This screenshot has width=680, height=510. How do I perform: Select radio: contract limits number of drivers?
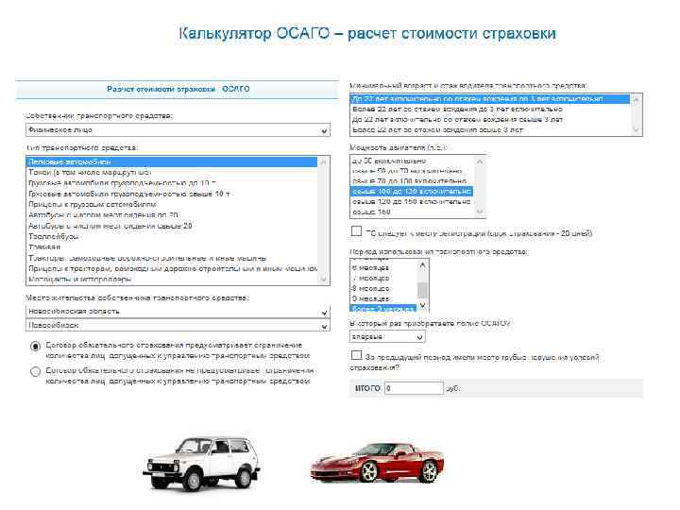click(36, 346)
